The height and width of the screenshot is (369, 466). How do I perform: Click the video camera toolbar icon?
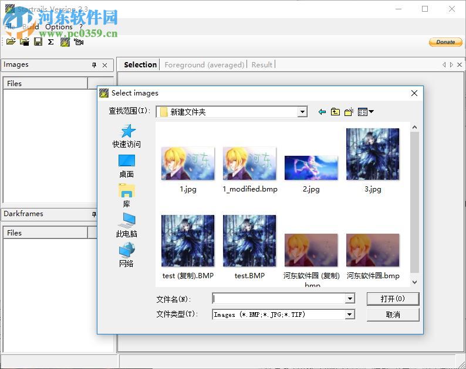click(79, 42)
